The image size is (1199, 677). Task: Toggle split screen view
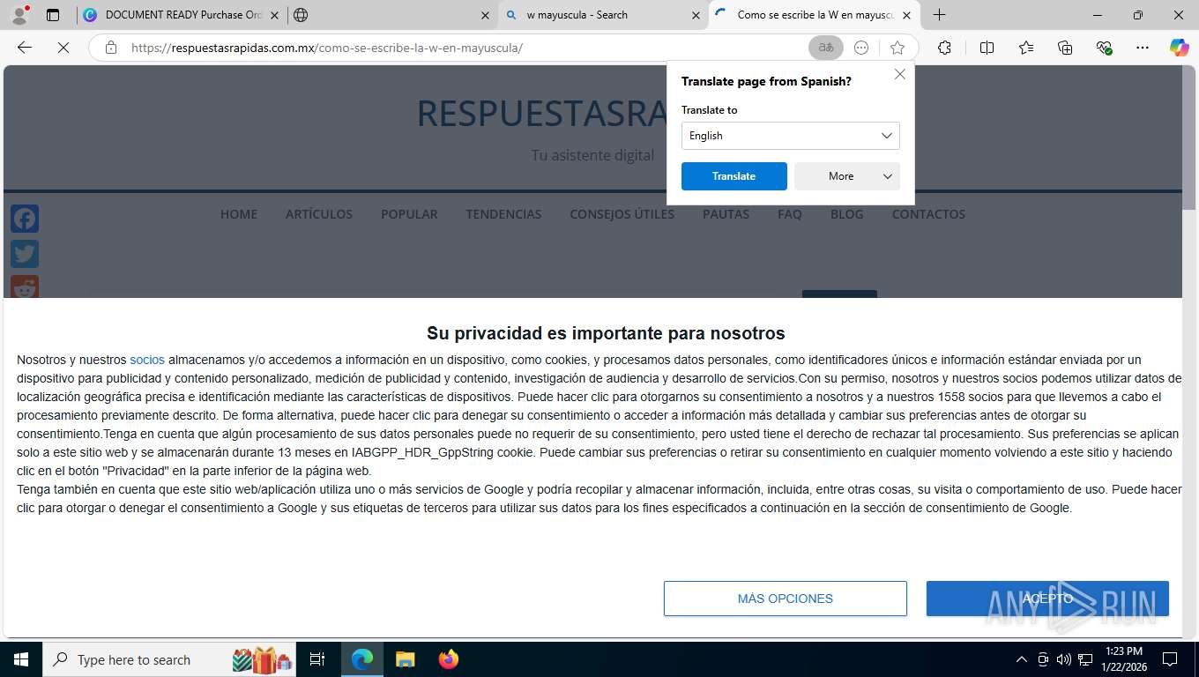pyautogui.click(x=987, y=48)
